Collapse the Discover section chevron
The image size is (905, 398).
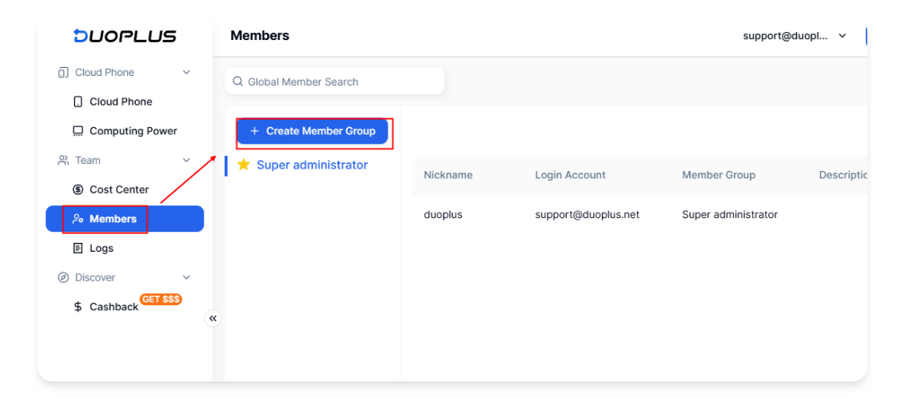[186, 277]
